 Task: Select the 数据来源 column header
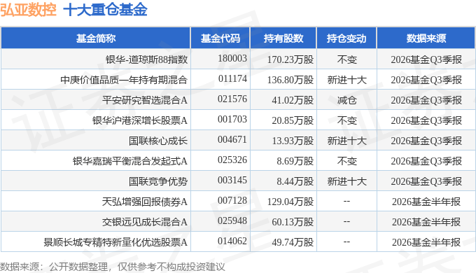point(426,38)
